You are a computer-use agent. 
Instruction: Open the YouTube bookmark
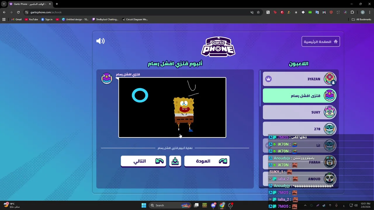[x=31, y=20]
